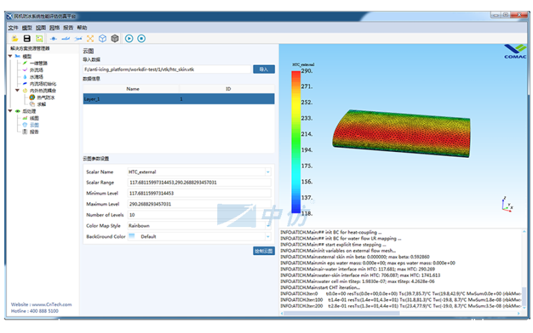Click the airplane icon beside 模型 node

point(18,56)
